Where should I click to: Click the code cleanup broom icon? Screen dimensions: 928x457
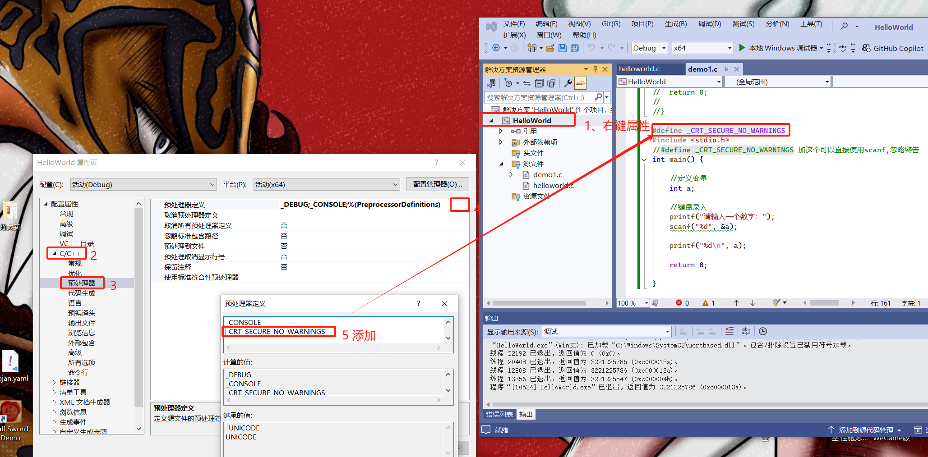(x=777, y=303)
